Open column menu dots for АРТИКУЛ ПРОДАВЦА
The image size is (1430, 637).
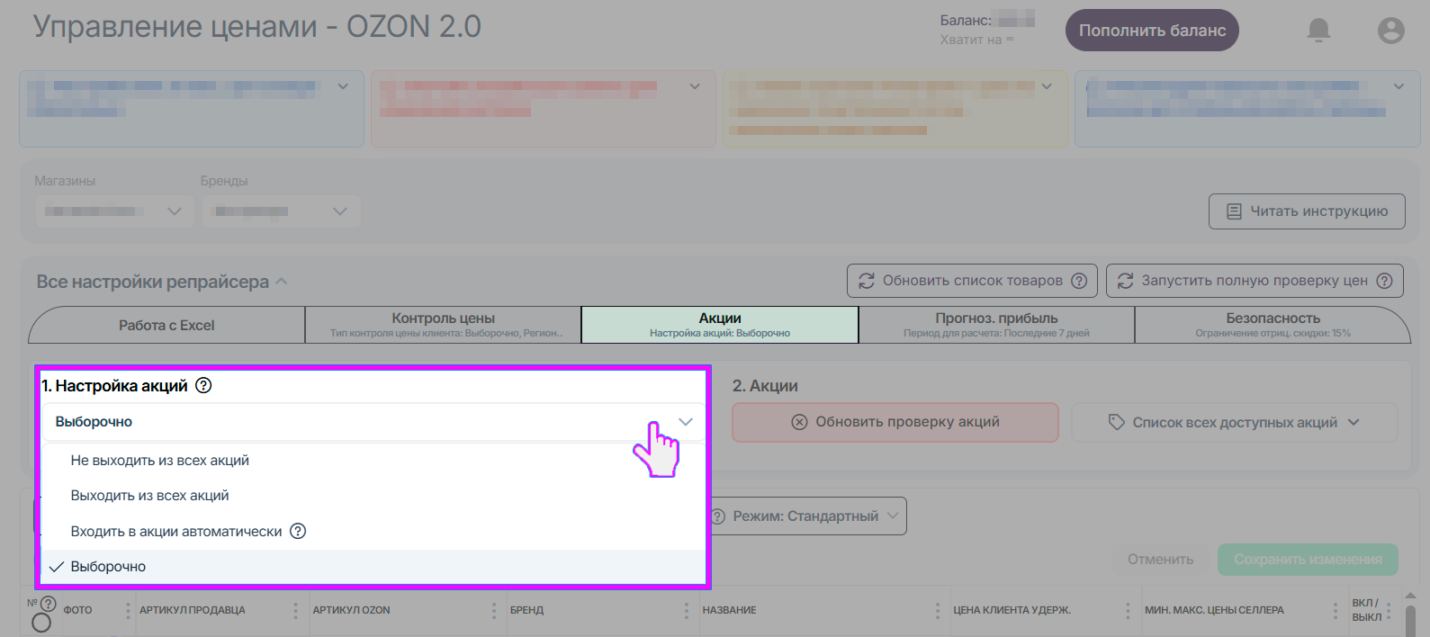pyautogui.click(x=295, y=610)
